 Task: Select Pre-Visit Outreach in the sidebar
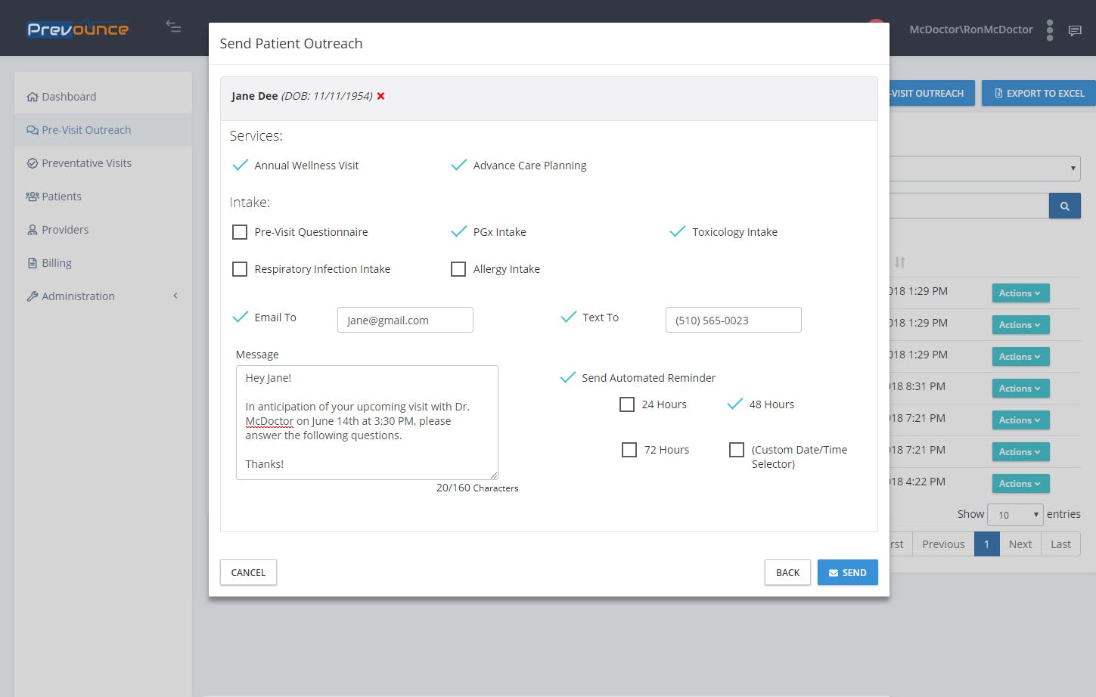[85, 129]
